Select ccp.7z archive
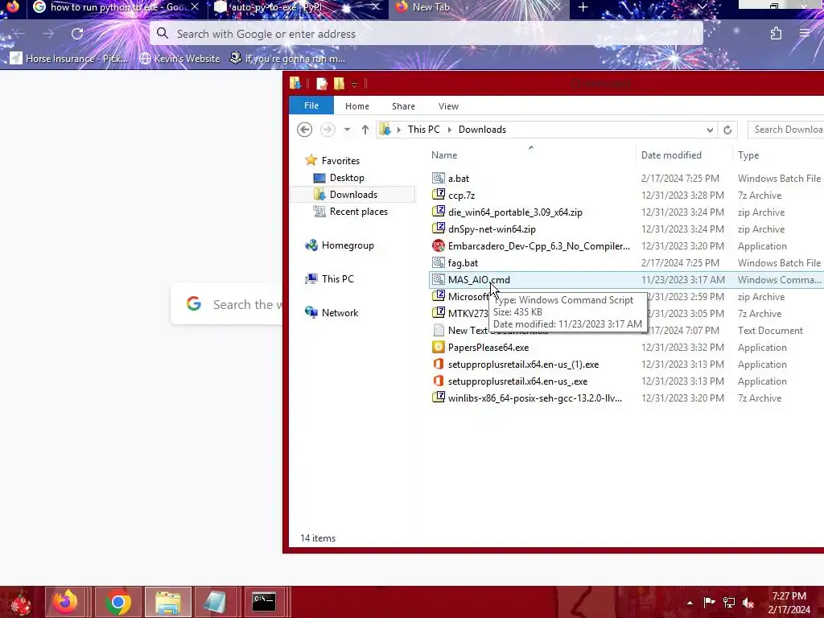 (461, 195)
